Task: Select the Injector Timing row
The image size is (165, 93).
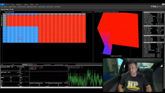Action: [154, 30]
